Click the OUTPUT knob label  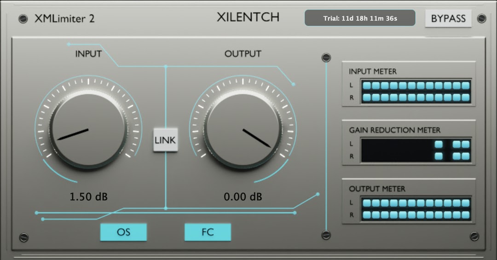pyautogui.click(x=243, y=54)
